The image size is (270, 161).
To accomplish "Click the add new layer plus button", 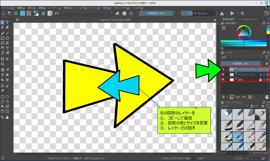I will coord(223,97).
